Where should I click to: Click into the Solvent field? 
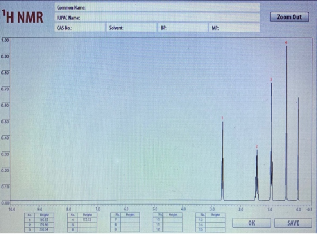click(131, 28)
